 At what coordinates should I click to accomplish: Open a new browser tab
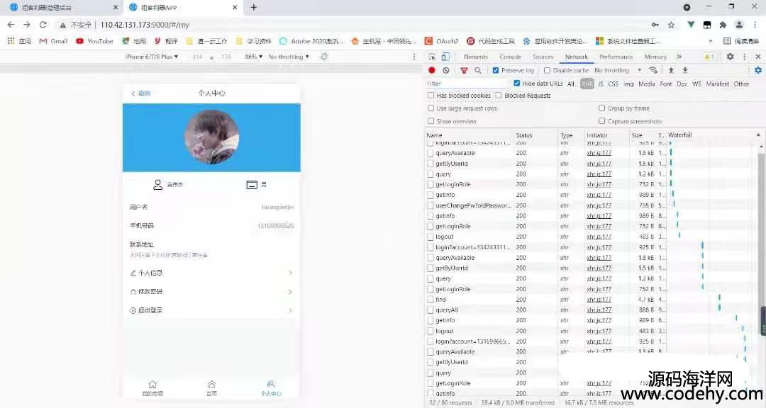(x=253, y=7)
